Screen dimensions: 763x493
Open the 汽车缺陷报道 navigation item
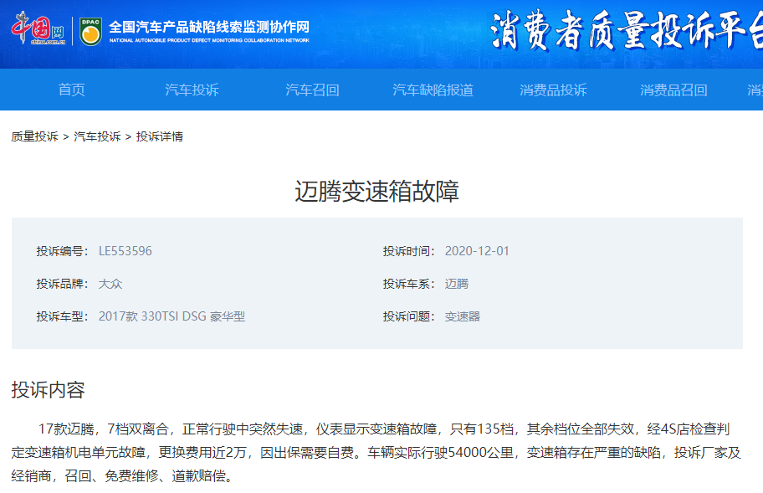433,90
